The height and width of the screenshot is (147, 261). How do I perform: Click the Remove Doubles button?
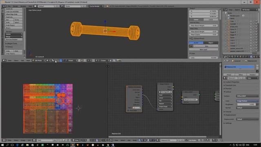(x=14, y=40)
